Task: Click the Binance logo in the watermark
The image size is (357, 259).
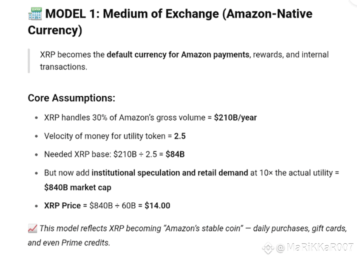Action: click(268, 248)
